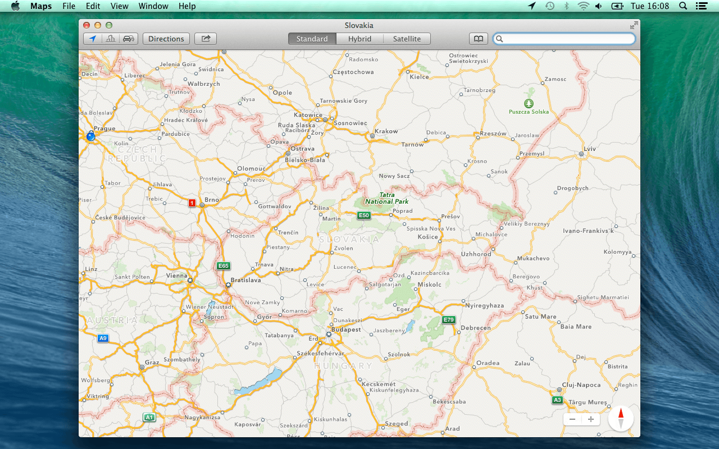Click the blue current location pin near Prague
The image size is (719, 449).
pyautogui.click(x=91, y=135)
